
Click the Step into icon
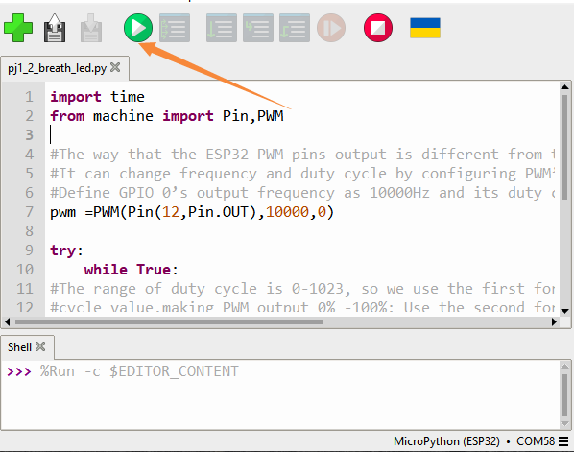(258, 28)
